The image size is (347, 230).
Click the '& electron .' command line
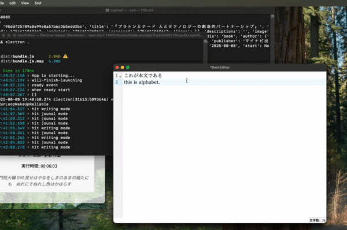tap(15, 42)
